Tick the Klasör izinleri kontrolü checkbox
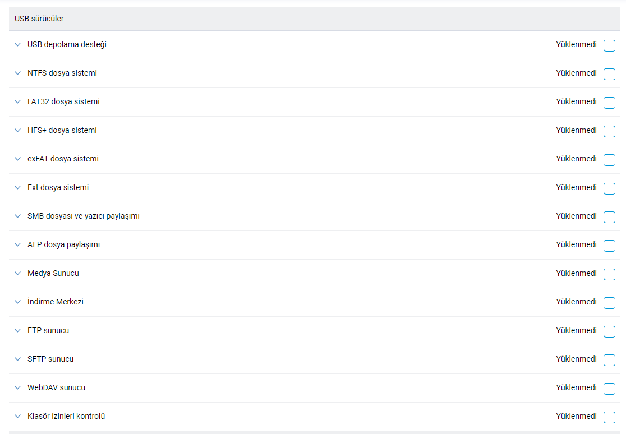Image resolution: width=626 pixels, height=434 pixels. (609, 417)
